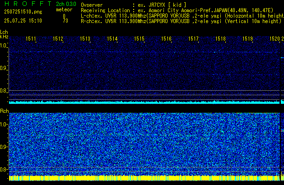
Task: Click the 1514 time marker
Action: tap(112, 39)
